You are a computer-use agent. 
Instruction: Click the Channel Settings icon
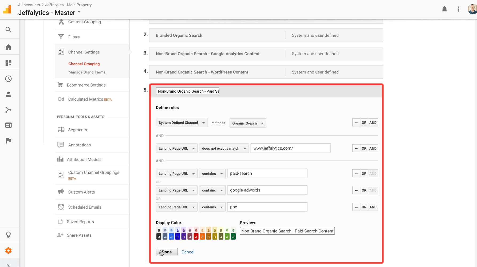click(61, 52)
